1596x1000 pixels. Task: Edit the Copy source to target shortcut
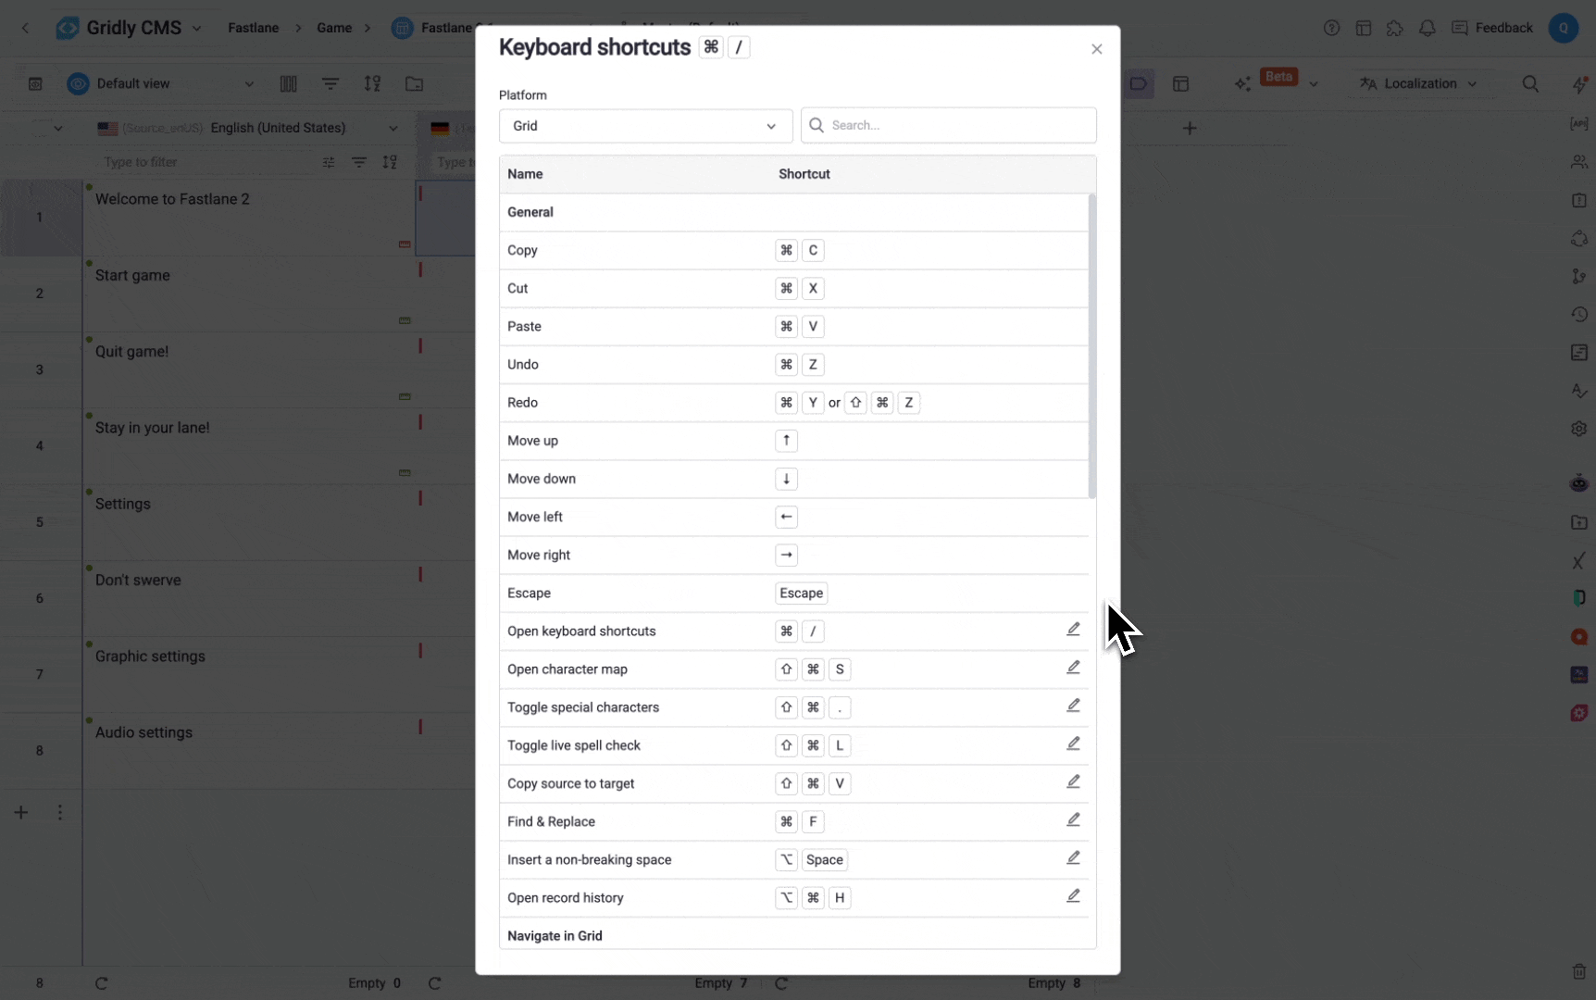pyautogui.click(x=1073, y=782)
